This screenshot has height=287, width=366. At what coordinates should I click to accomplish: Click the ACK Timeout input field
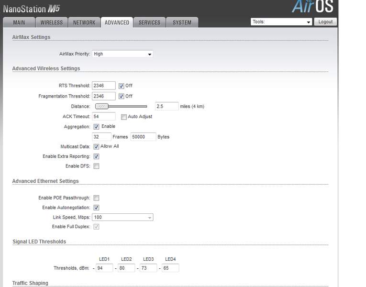pyautogui.click(x=104, y=116)
